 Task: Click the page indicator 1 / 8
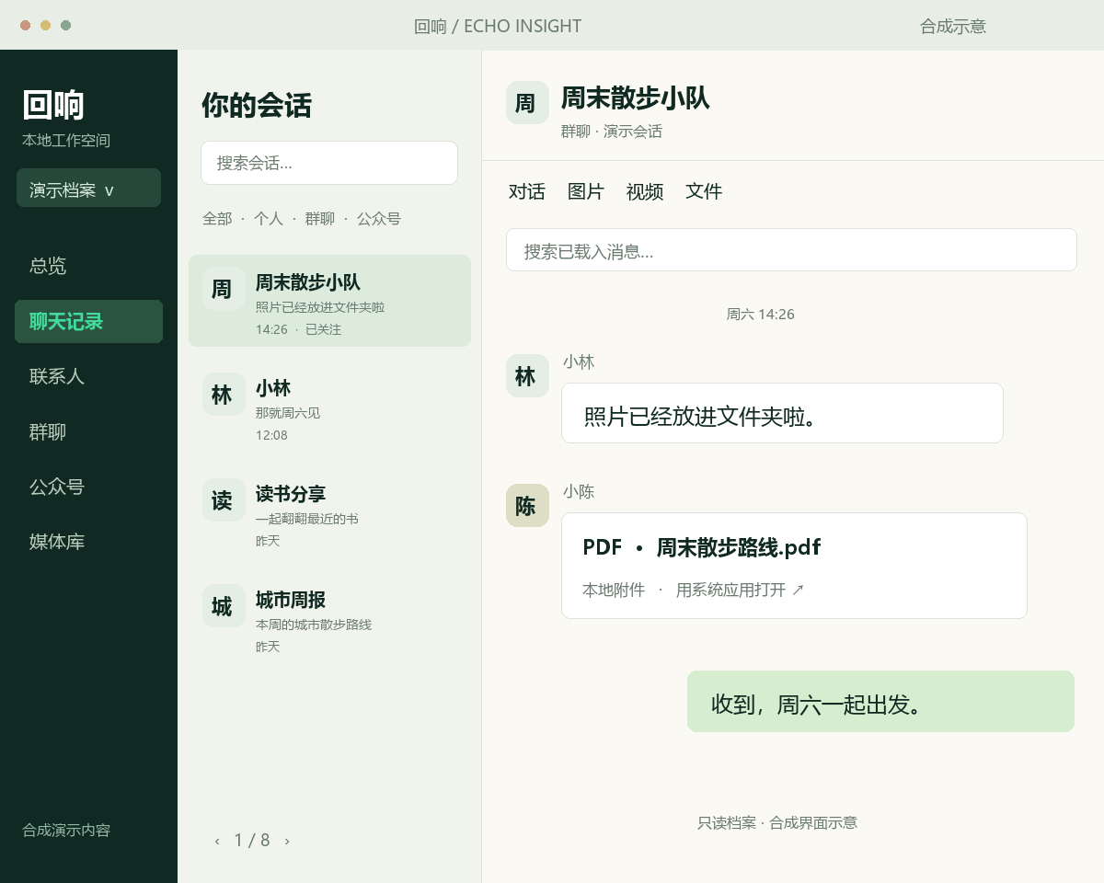click(x=252, y=840)
